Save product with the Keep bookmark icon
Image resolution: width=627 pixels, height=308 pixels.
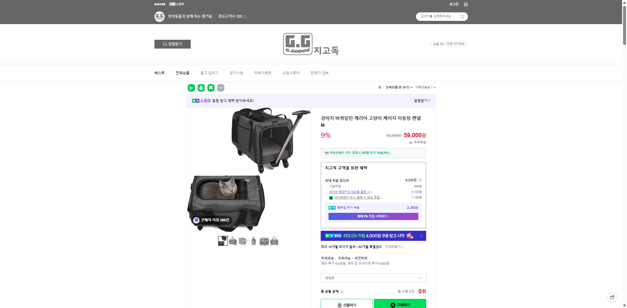[x=211, y=88]
